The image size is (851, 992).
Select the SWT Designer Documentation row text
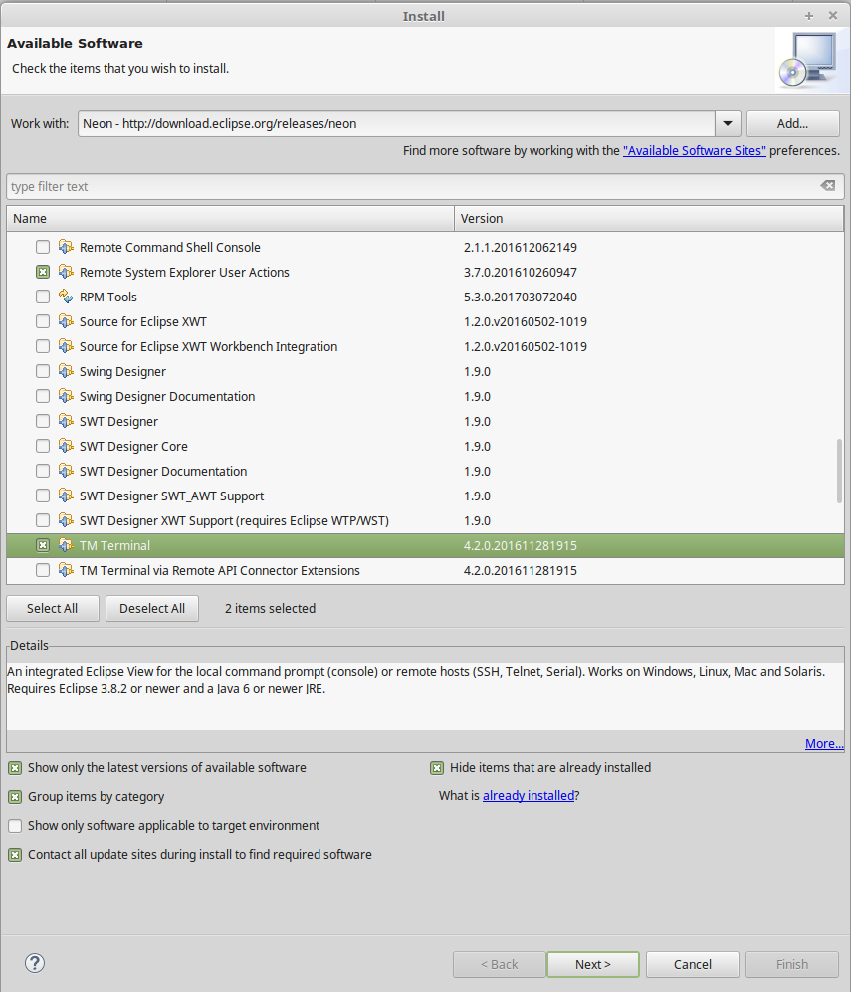click(x=163, y=472)
